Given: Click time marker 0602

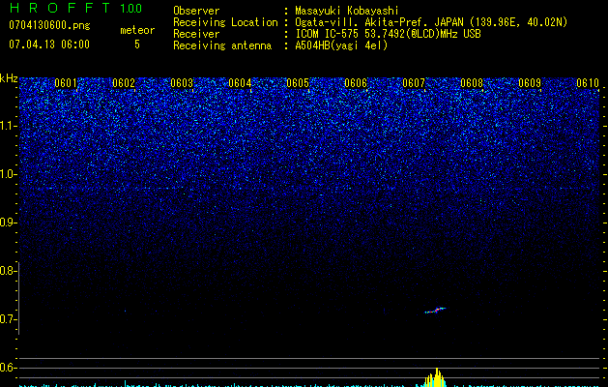Looking at the screenshot, I should tap(124, 83).
